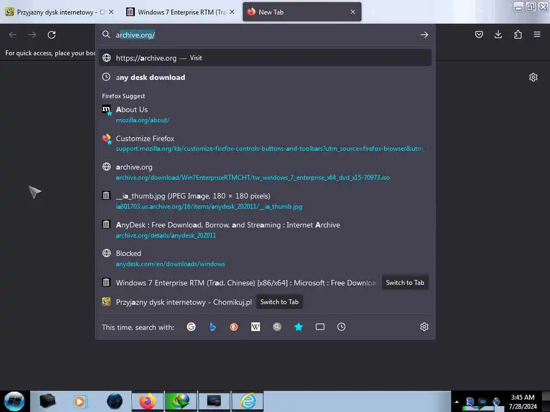Image resolution: width=550 pixels, height=412 pixels.
Task: Open Firefox from the taskbar
Action: tap(147, 401)
